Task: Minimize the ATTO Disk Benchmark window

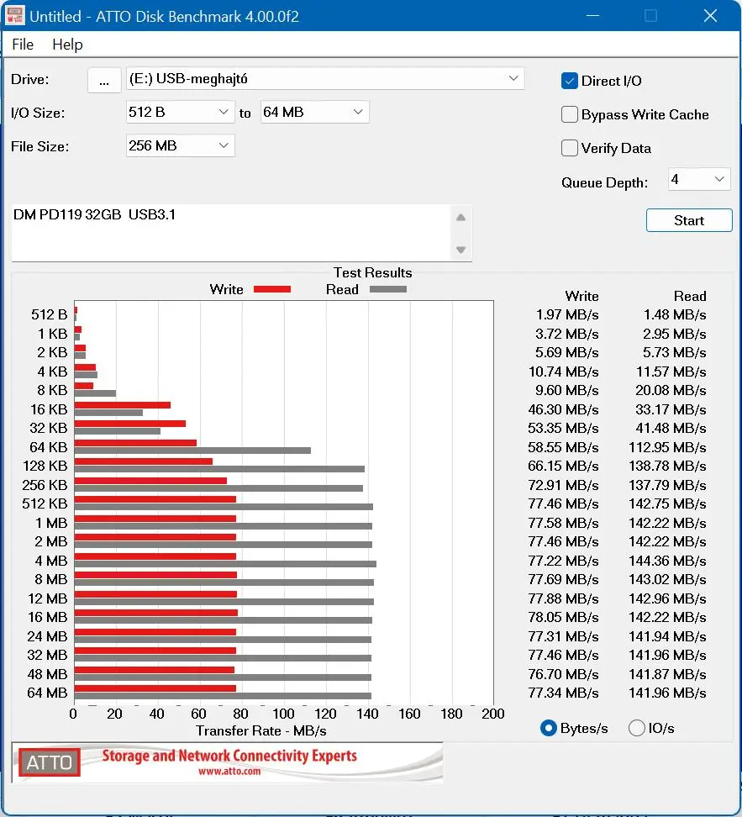Action: [x=592, y=16]
